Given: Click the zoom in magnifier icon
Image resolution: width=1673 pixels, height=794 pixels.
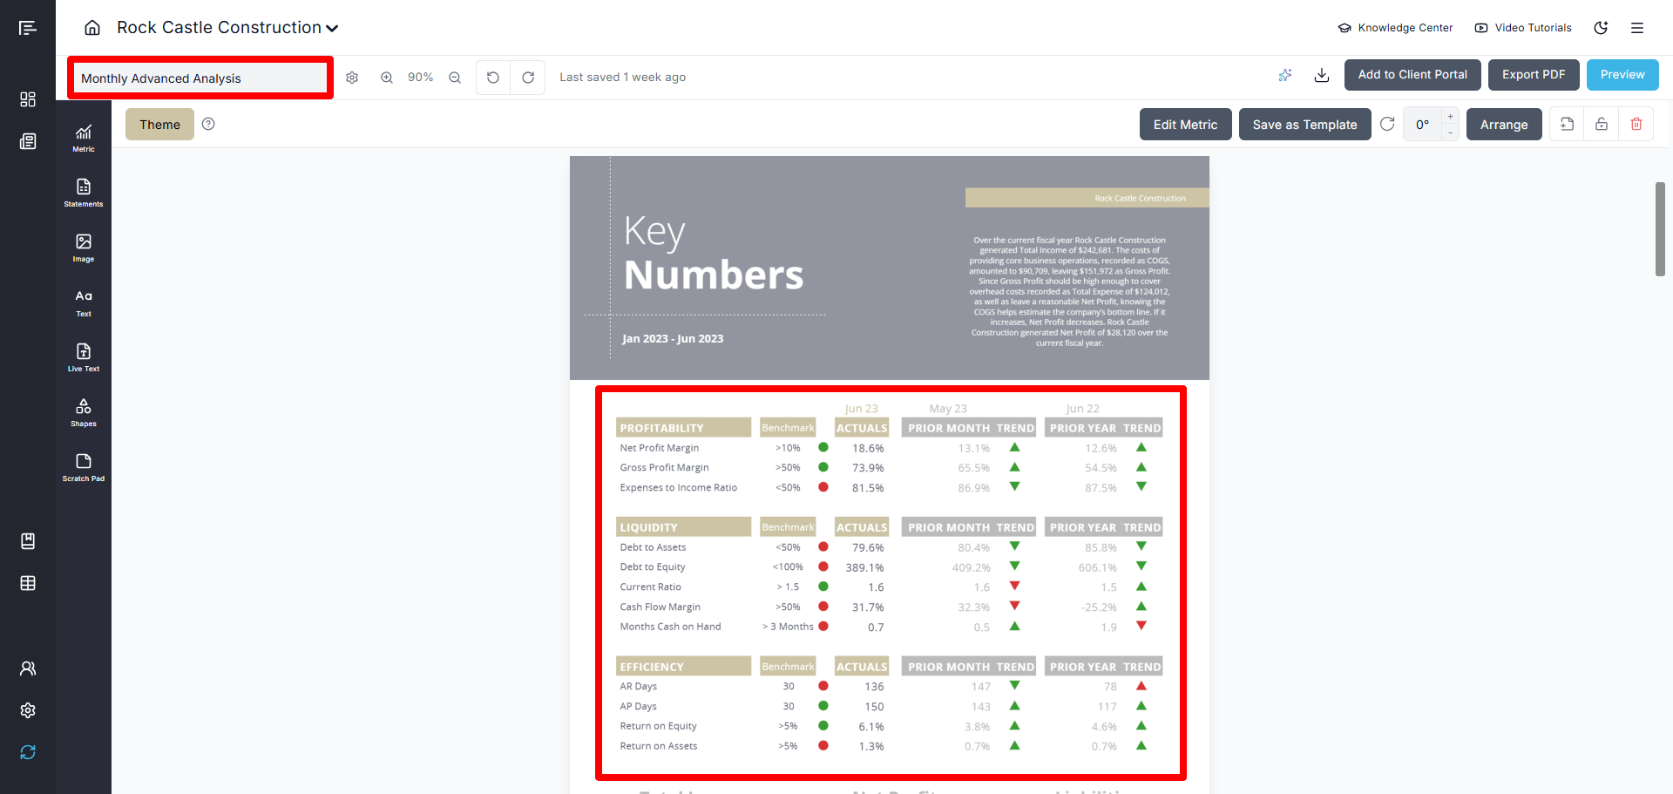Looking at the screenshot, I should (387, 78).
